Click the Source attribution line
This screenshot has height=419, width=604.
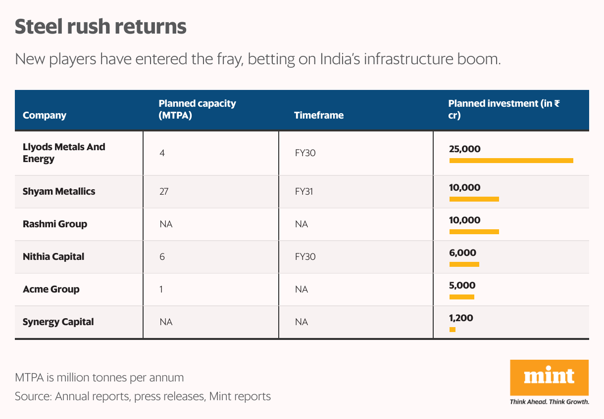click(x=143, y=396)
